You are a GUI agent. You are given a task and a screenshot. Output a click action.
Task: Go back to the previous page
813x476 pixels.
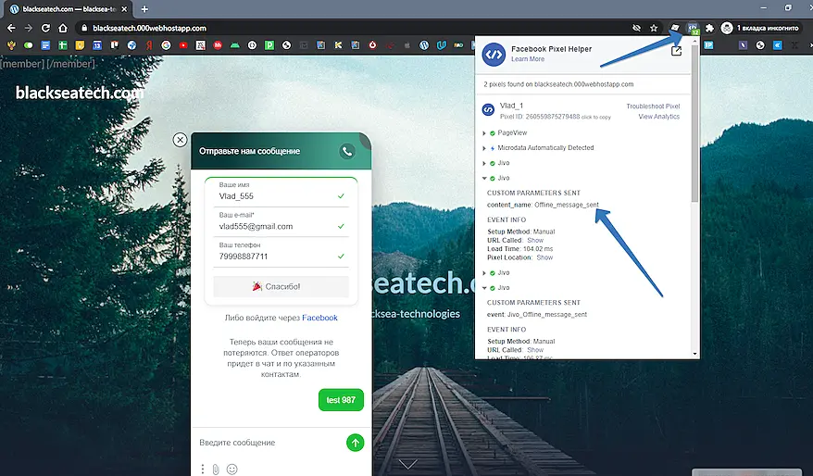point(11,28)
